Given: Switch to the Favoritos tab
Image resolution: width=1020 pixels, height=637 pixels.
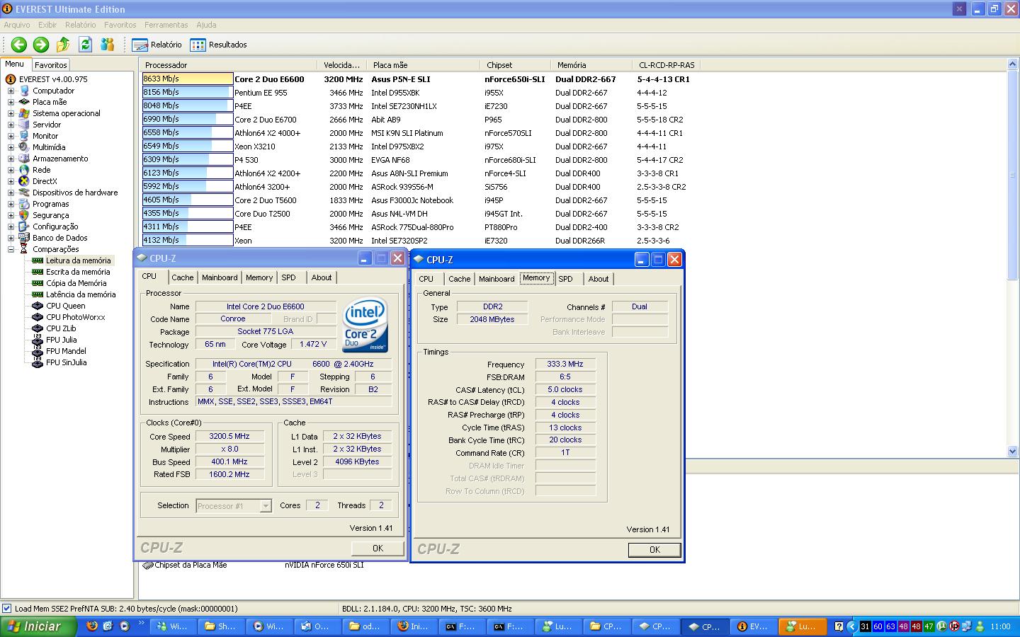Looking at the screenshot, I should 51,64.
